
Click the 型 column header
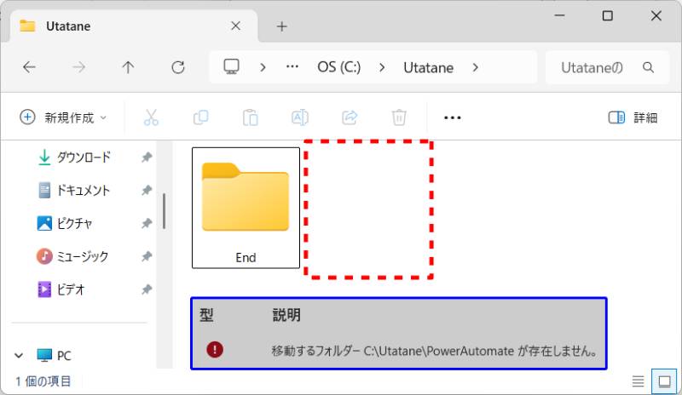(x=206, y=315)
